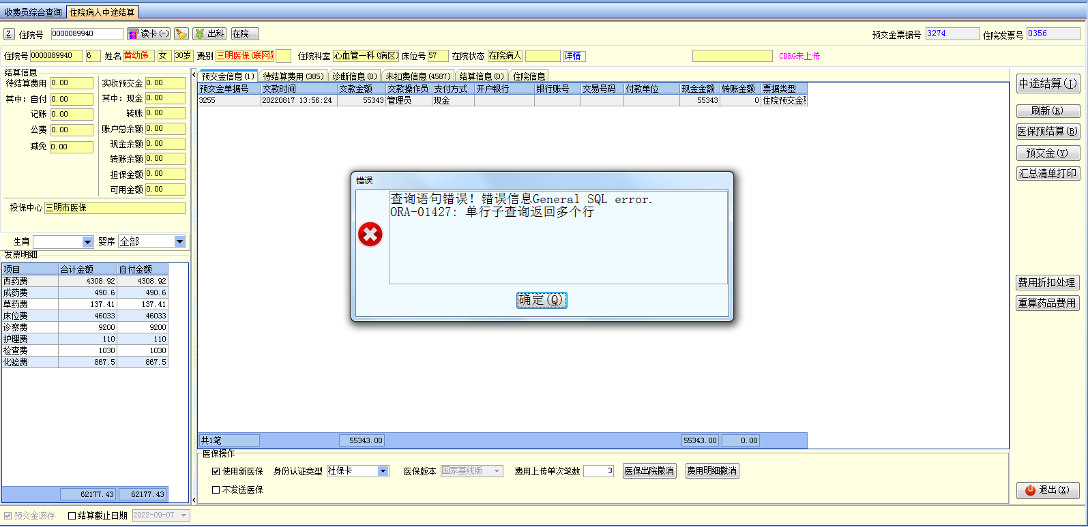This screenshot has width=1088, height=527.
Task: Select 西药费 row in invoice details
Action: tap(85, 281)
